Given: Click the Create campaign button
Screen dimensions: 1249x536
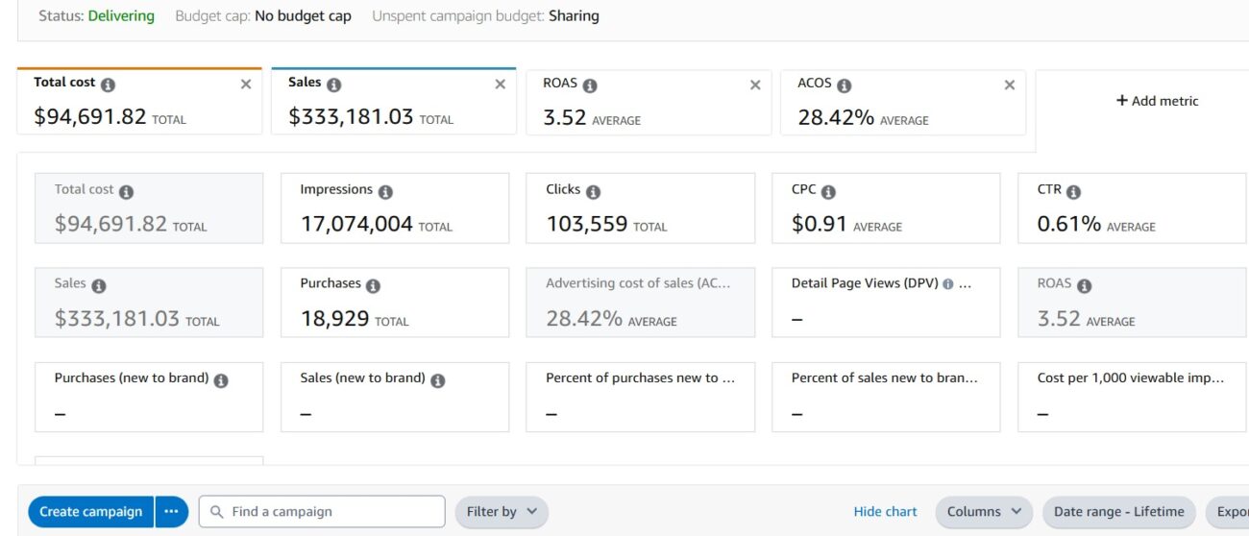Looking at the screenshot, I should coord(91,512).
